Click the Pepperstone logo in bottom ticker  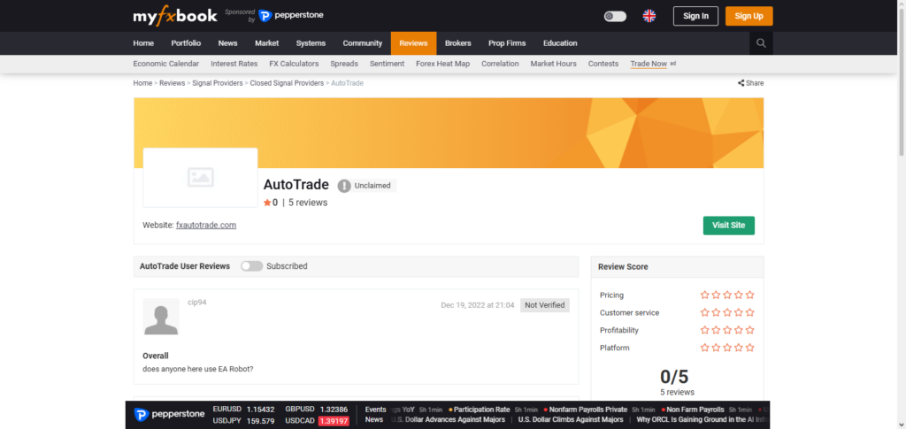click(169, 415)
